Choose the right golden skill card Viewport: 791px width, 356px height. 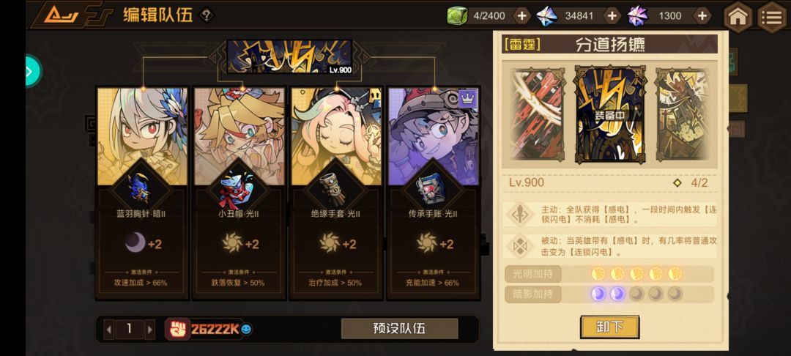(685, 115)
